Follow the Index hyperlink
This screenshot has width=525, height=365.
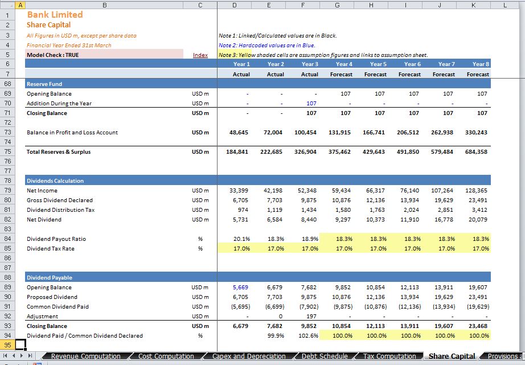coord(200,55)
